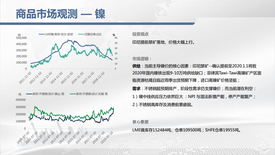
Task: Select the 投资观点 heading
Action: 140,34
